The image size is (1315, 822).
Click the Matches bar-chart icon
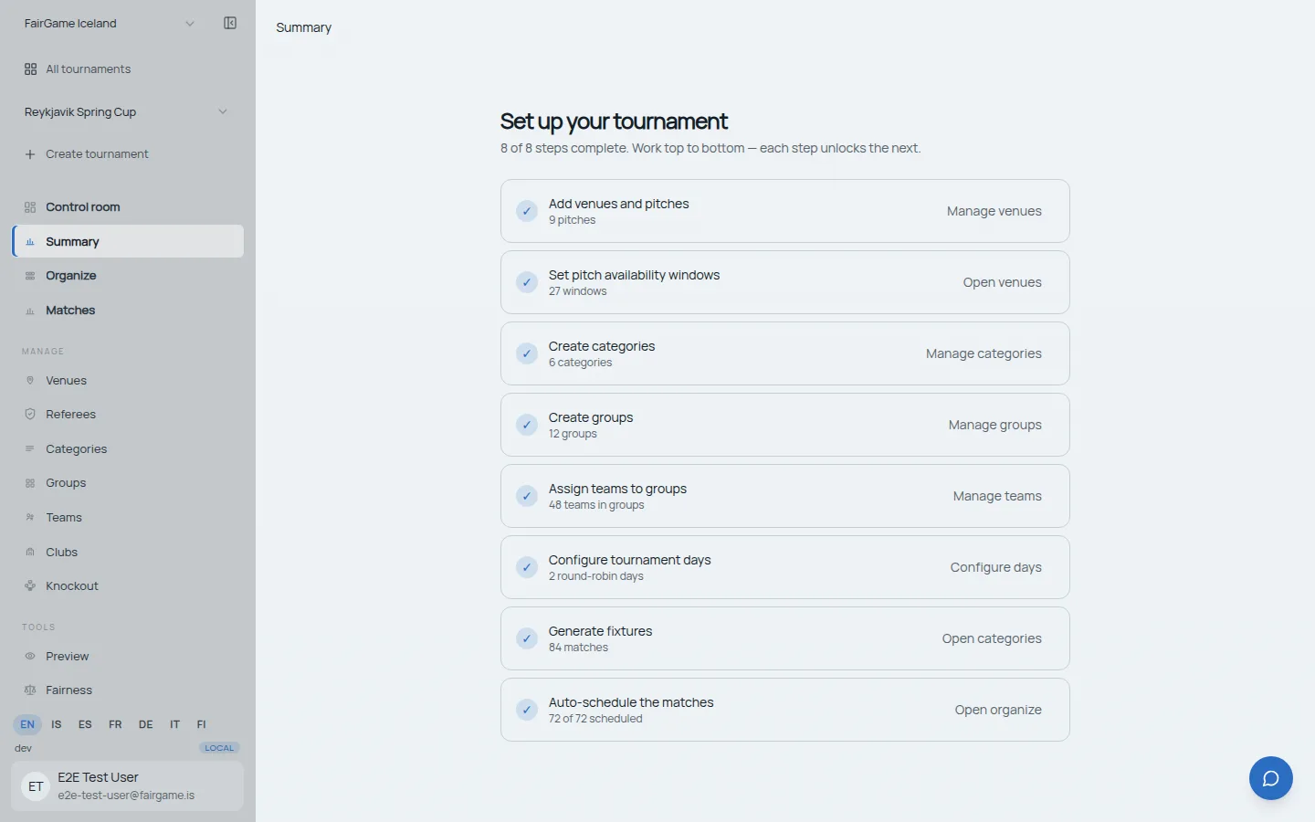[30, 311]
